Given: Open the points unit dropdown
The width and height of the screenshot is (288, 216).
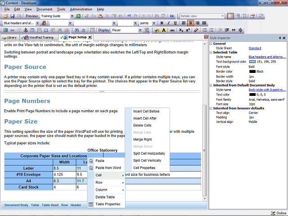Looking at the screenshot, I should coord(154,23).
